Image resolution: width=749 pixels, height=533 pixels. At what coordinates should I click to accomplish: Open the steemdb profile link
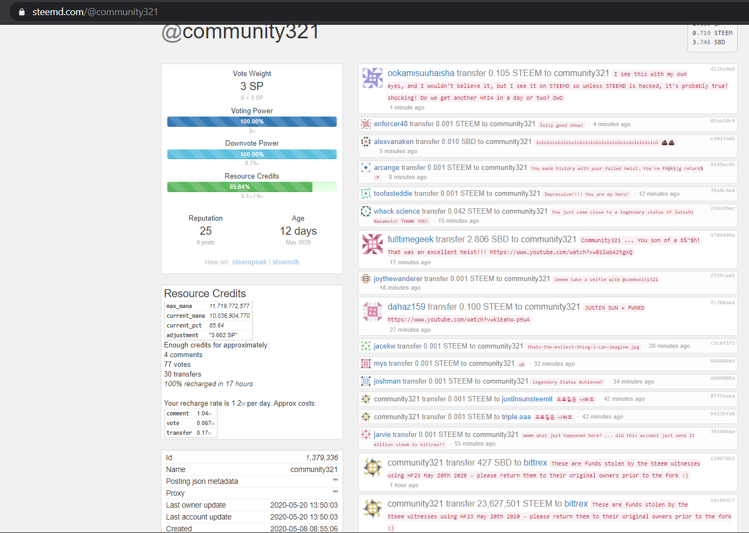point(286,262)
